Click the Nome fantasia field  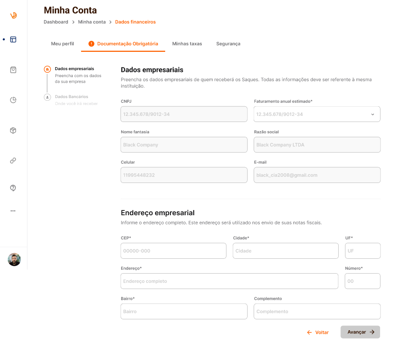(184, 145)
